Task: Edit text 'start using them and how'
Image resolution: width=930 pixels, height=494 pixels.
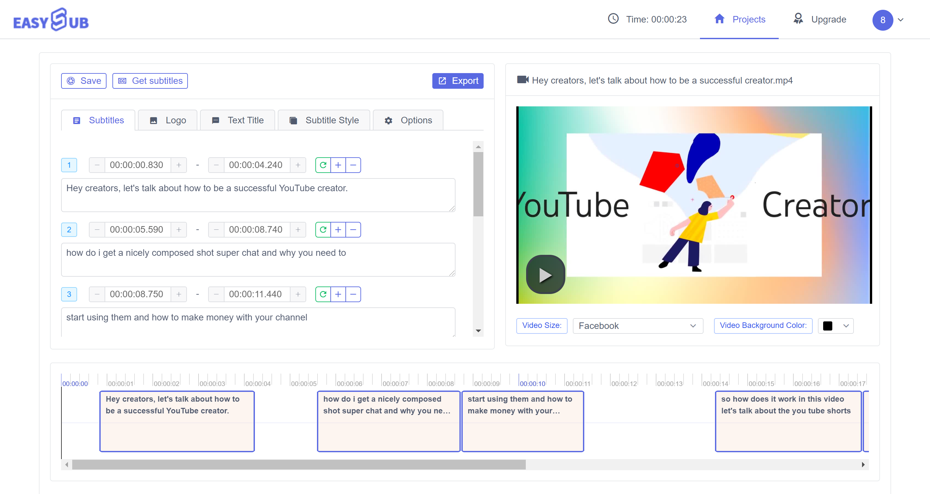Action: pos(258,322)
